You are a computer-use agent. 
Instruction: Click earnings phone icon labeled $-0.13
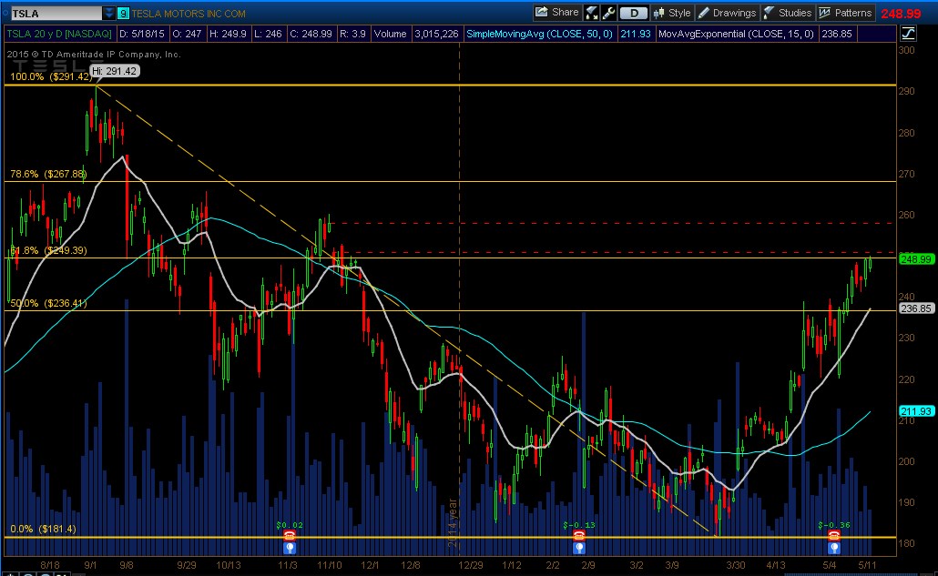coord(578,535)
